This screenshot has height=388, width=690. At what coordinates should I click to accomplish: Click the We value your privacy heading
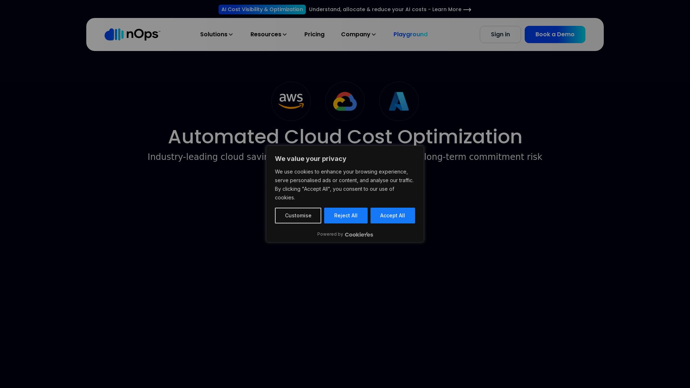coord(310,159)
